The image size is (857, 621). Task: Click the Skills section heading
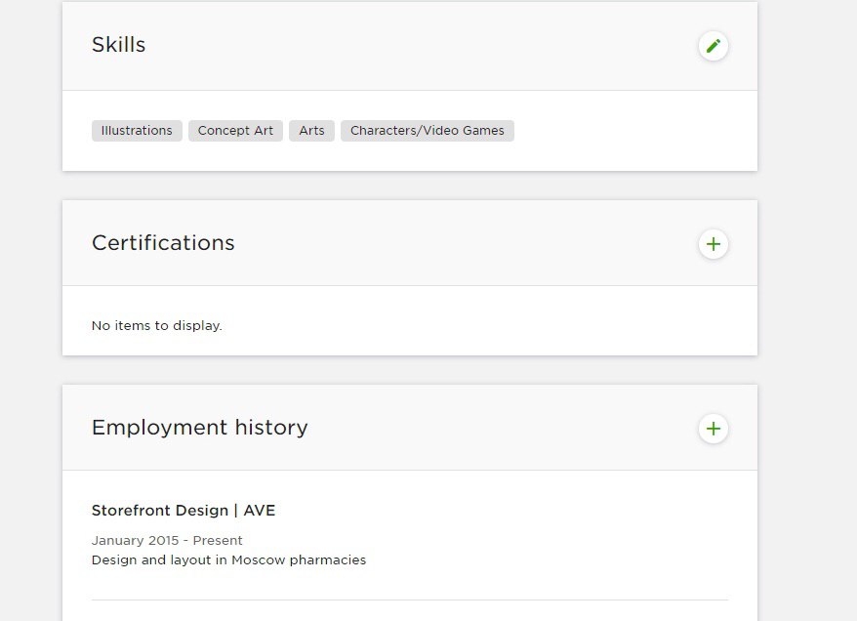(x=119, y=45)
